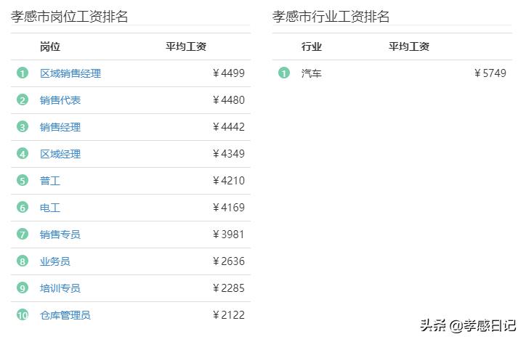The width and height of the screenshot is (526, 342).
Task: Open the 仓库管理员 position link
Action: coord(65,315)
